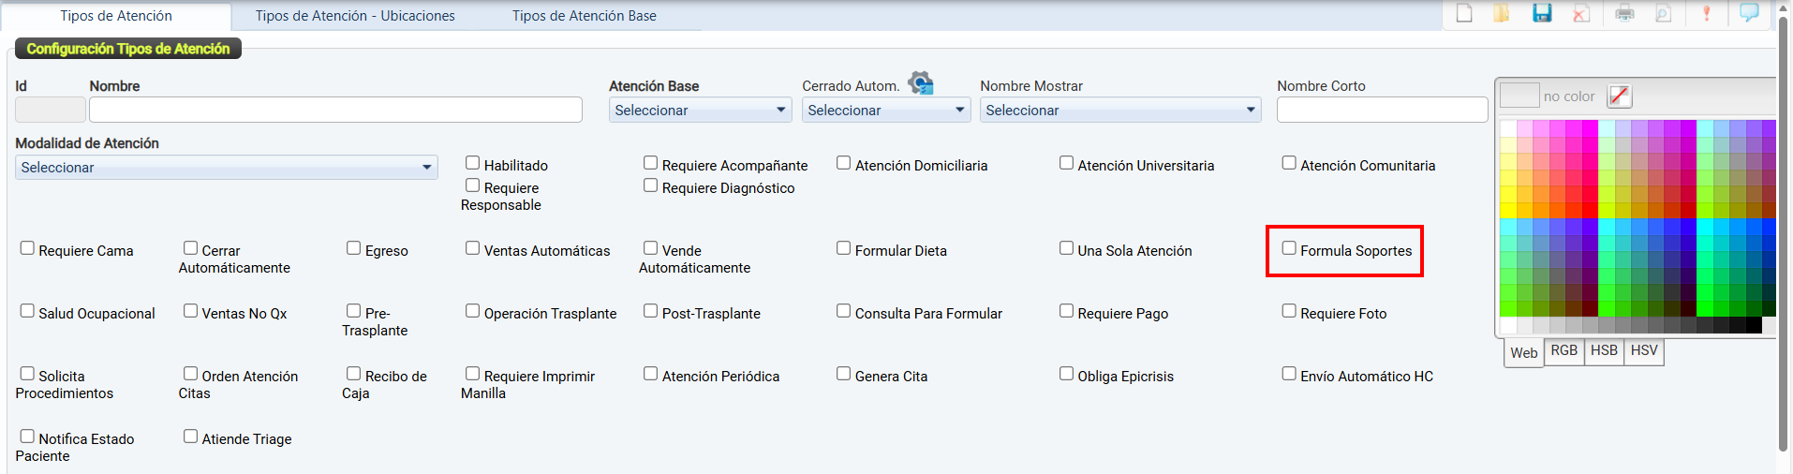Viewport: 1793px width, 474px height.
Task: Open the Tipos de Atención Base tab
Action: (x=584, y=16)
